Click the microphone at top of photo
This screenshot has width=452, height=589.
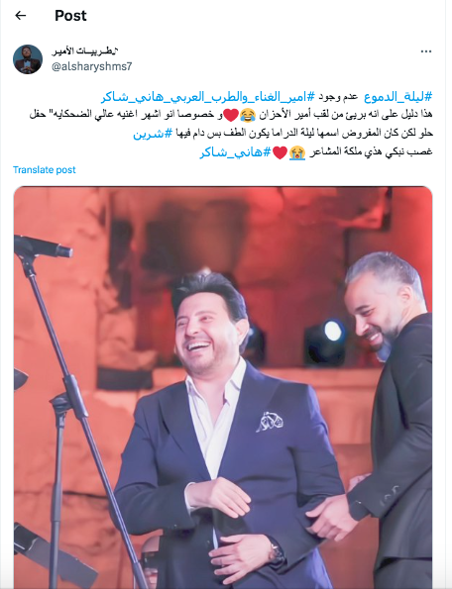point(43,246)
